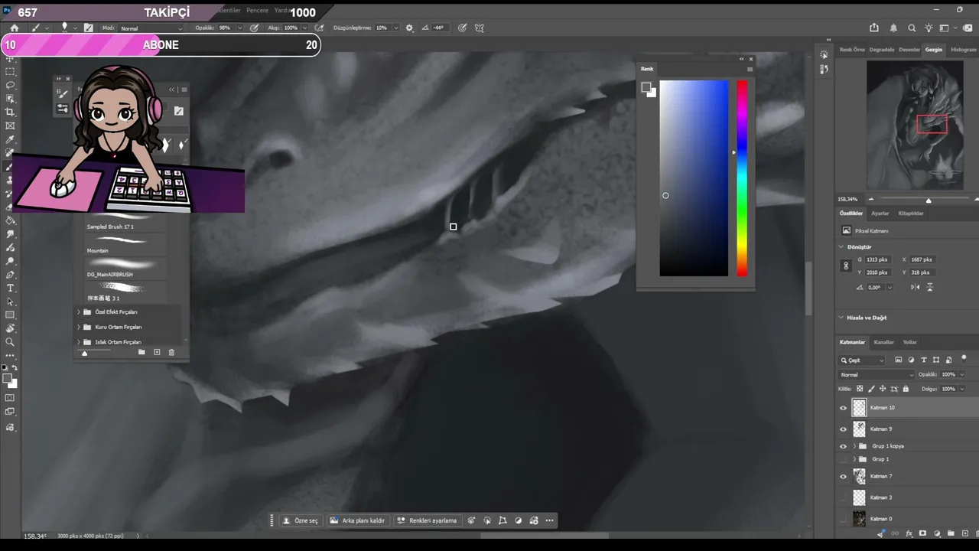The image size is (979, 551).
Task: Open the Dolgu fill dropdown arrow
Action: 961,389
